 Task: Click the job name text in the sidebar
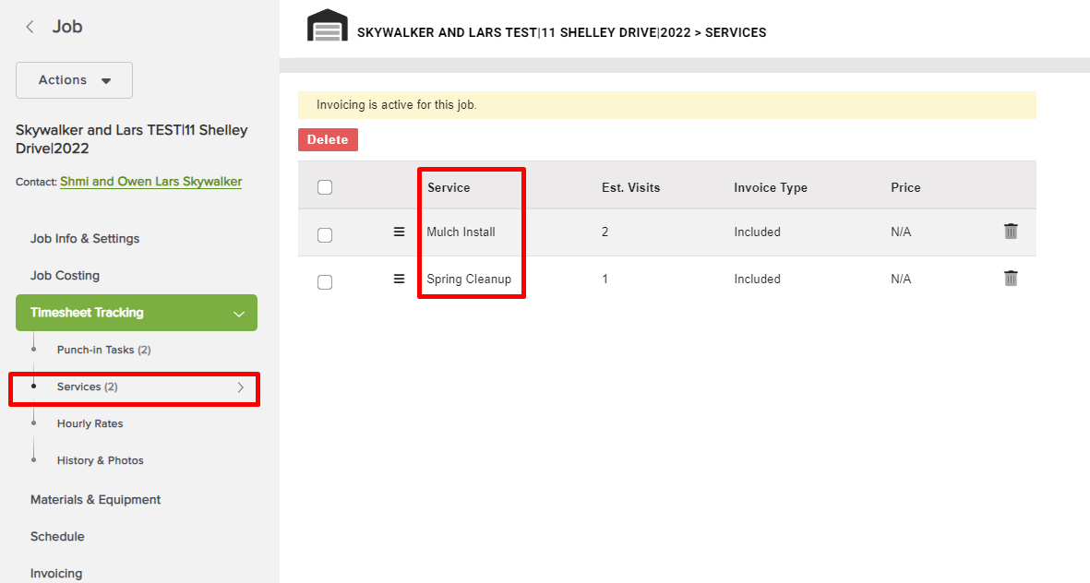(132, 139)
